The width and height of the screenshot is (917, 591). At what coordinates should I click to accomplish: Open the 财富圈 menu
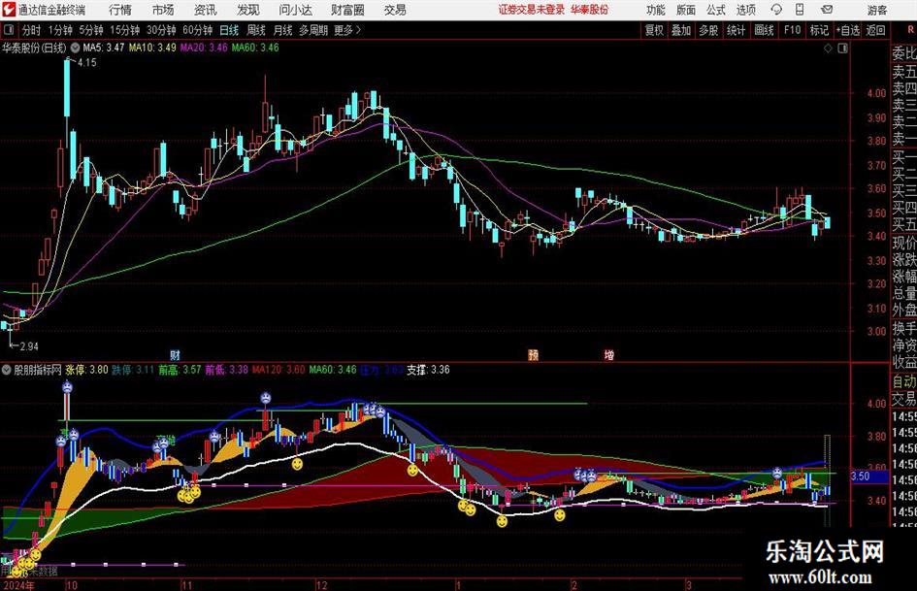click(347, 10)
